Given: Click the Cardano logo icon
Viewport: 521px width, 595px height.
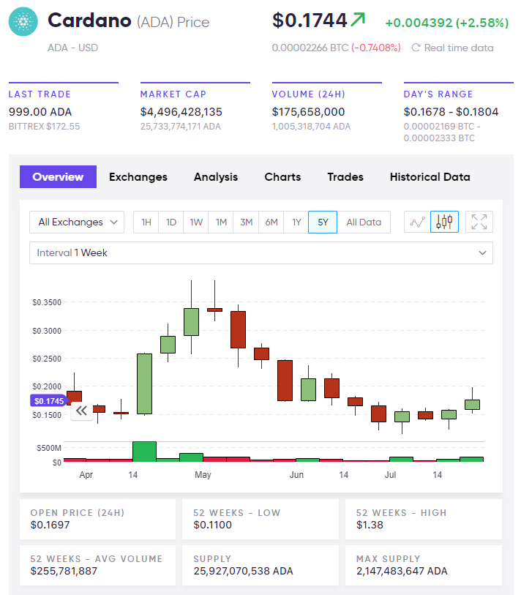Looking at the screenshot, I should 23,22.
